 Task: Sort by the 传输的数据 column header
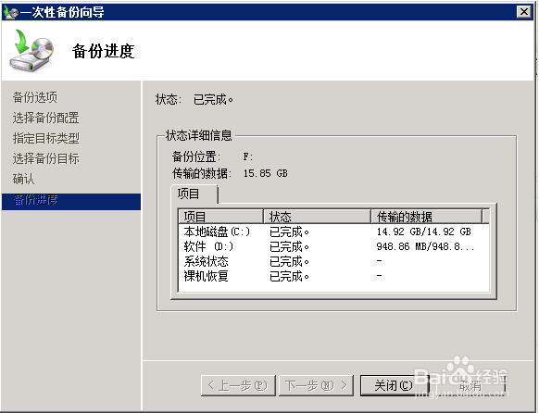point(426,217)
